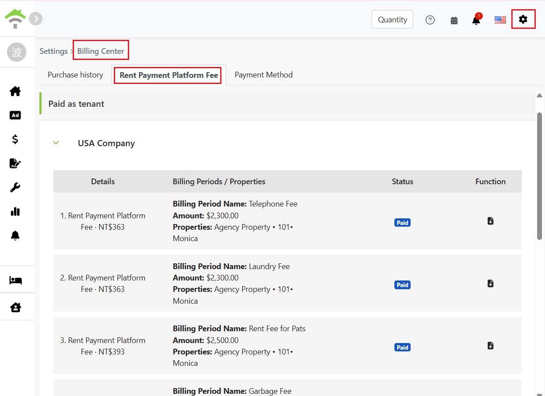The image size is (545, 396).
Task: Select the '2. Rent Payment Platform Fee' details cell
Action: click(x=103, y=284)
